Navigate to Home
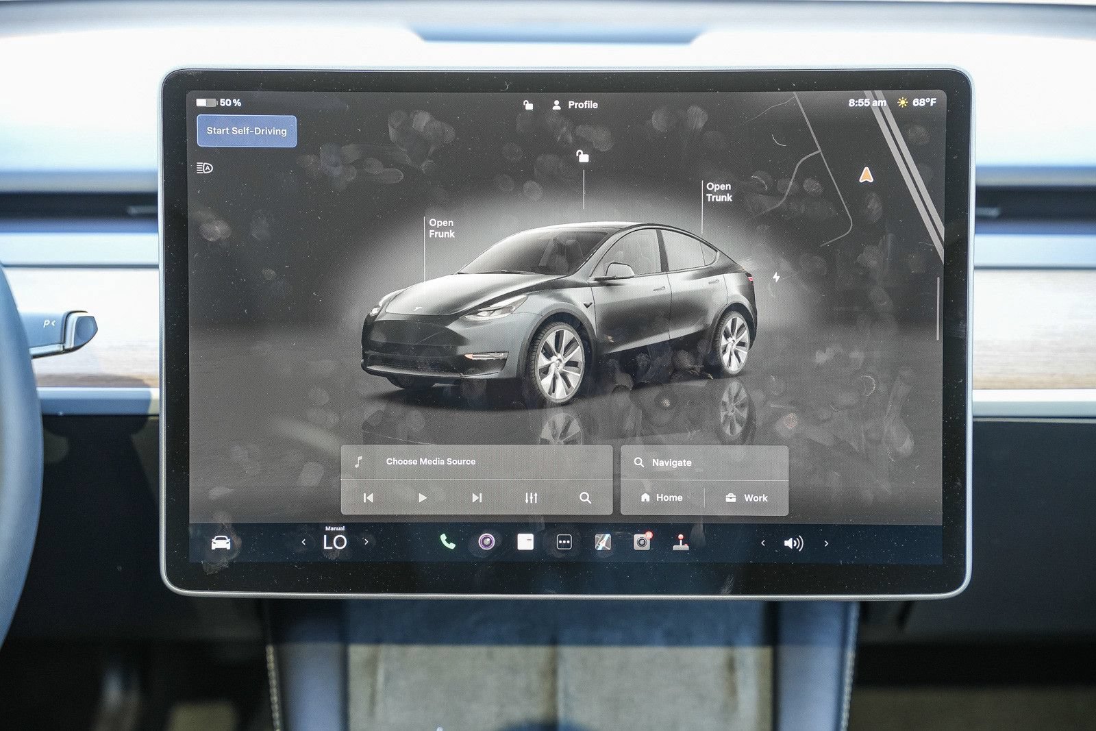 (x=662, y=498)
